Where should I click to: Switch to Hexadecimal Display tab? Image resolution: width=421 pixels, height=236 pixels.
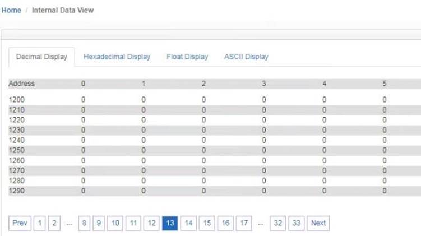click(x=117, y=57)
